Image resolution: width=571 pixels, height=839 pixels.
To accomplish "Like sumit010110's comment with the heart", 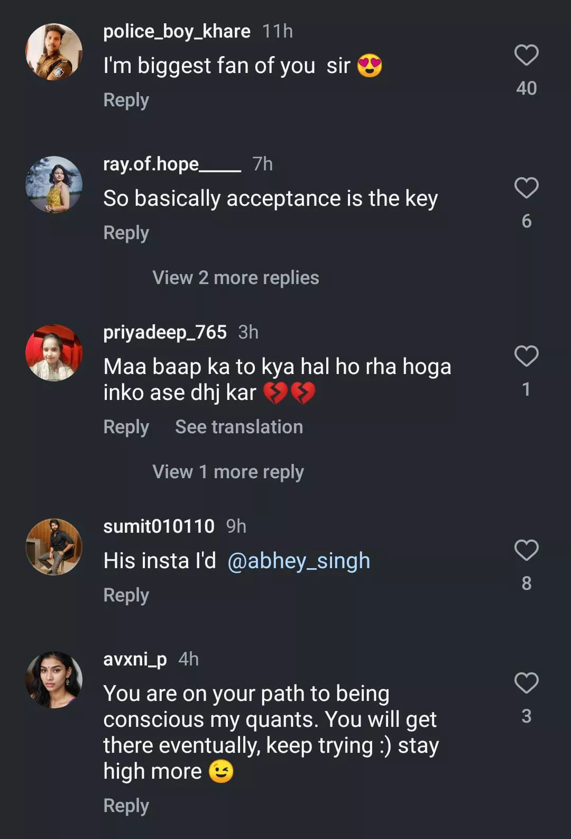I will coord(526,550).
